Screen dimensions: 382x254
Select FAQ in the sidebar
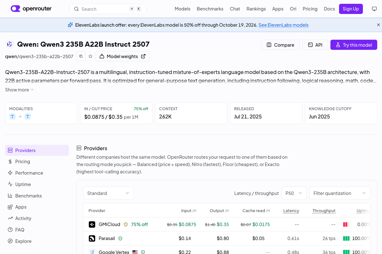(x=37, y=230)
